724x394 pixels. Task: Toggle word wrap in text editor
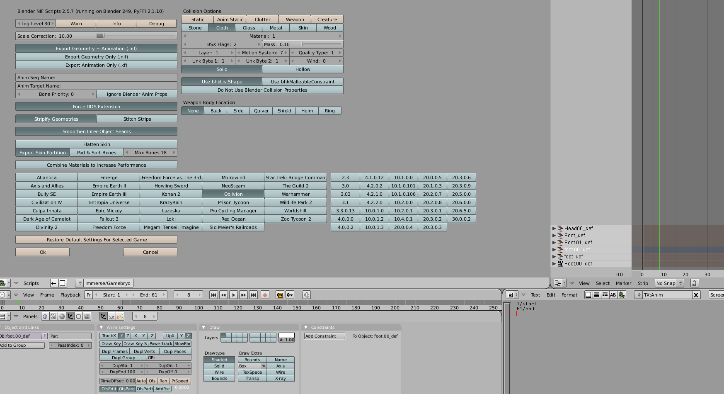point(605,295)
